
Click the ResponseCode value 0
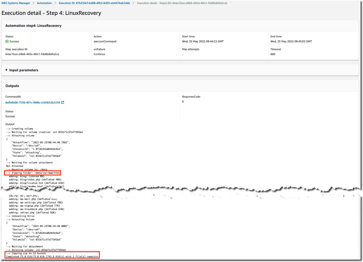tap(183, 101)
